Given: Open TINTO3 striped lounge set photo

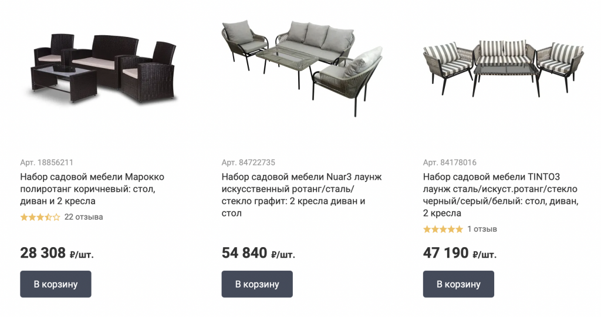Looking at the screenshot, I should 503,68.
